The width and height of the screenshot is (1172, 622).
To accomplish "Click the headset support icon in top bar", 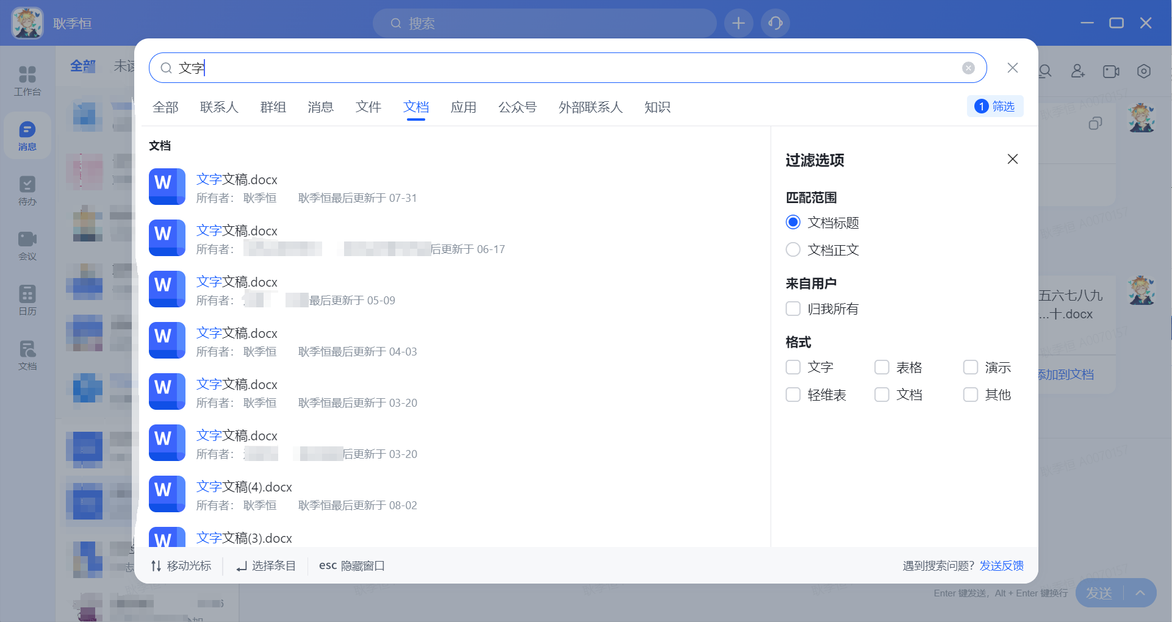I will click(x=775, y=23).
